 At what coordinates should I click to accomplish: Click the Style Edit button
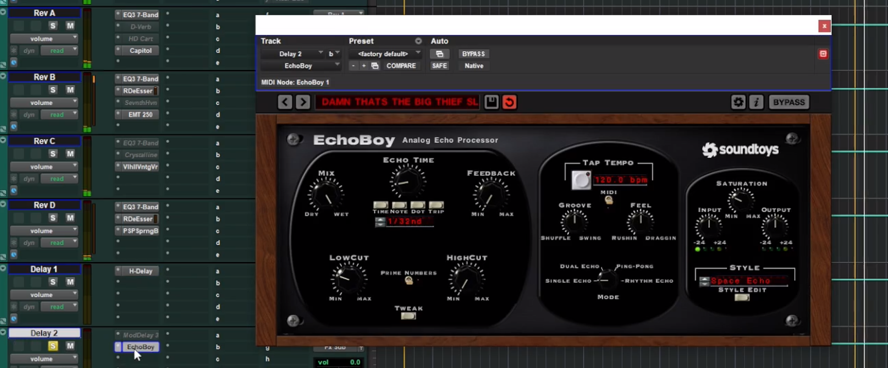(742, 298)
